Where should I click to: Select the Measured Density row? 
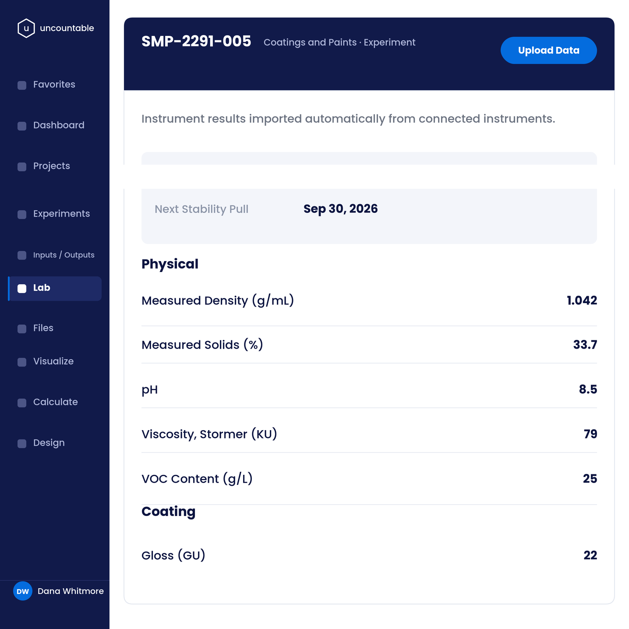click(369, 300)
